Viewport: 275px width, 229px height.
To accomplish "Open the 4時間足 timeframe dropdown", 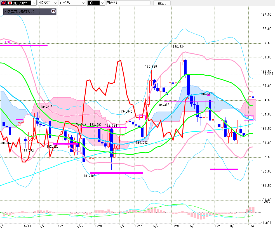I will pos(55,3).
